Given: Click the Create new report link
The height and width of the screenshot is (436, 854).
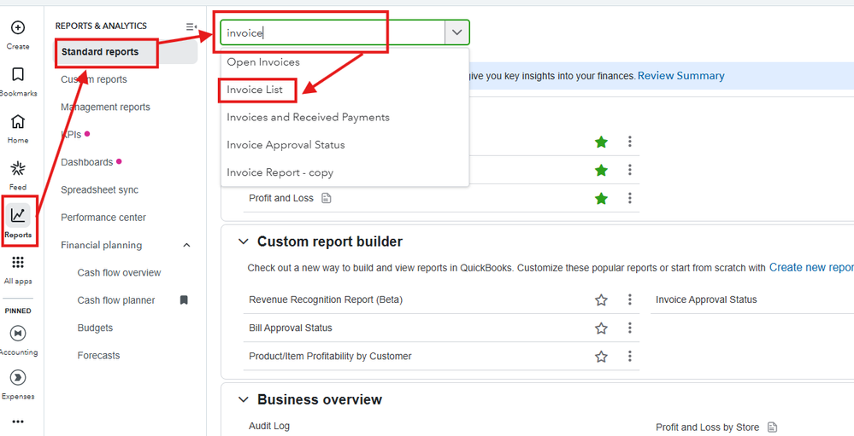Looking at the screenshot, I should (810, 267).
